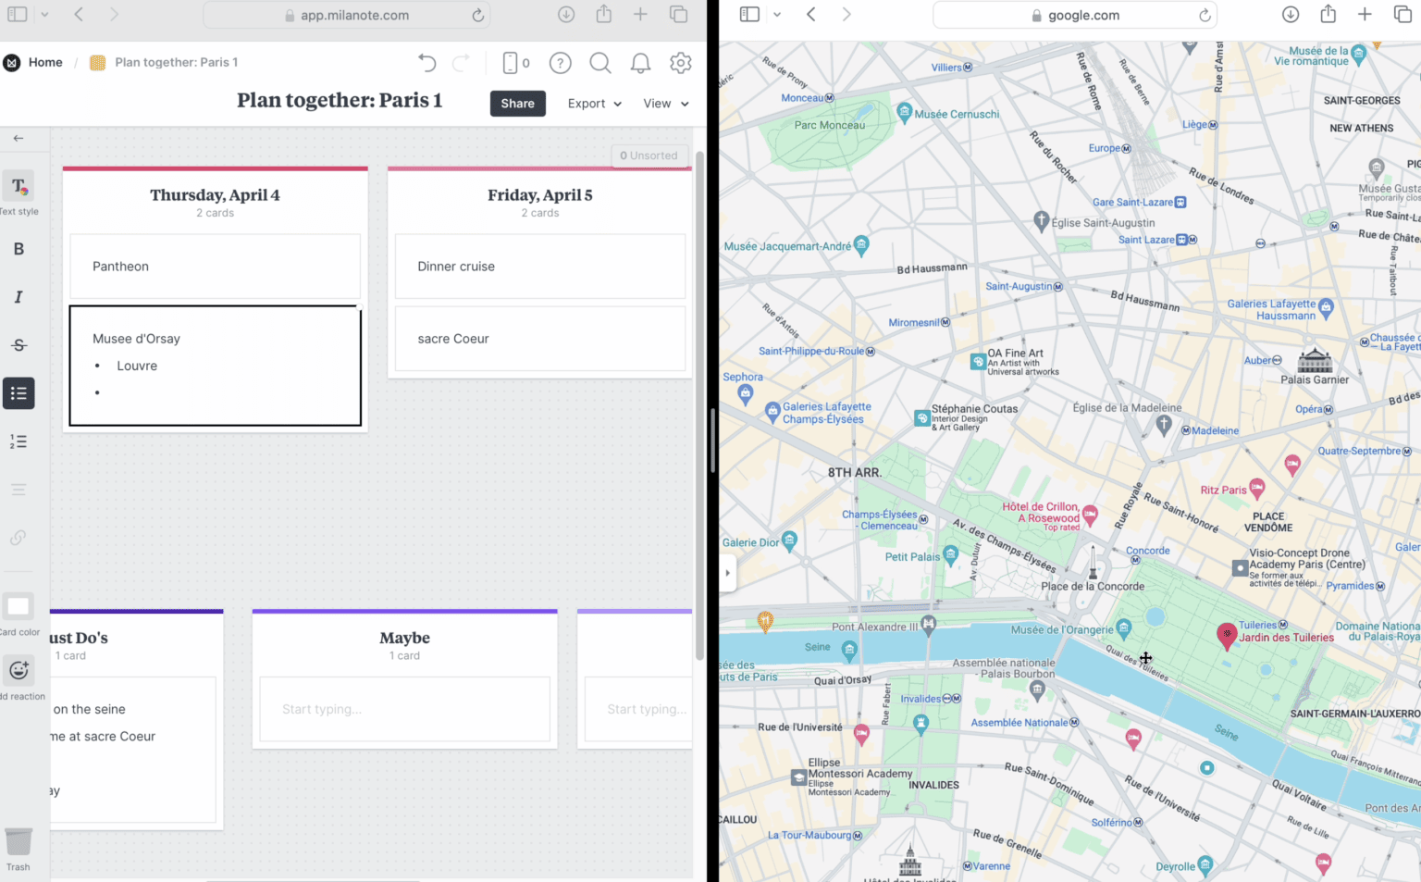This screenshot has width=1421, height=882.
Task: Redo action in Milanote header
Action: tap(461, 63)
